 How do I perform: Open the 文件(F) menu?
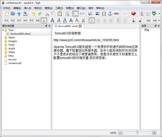click(6, 8)
